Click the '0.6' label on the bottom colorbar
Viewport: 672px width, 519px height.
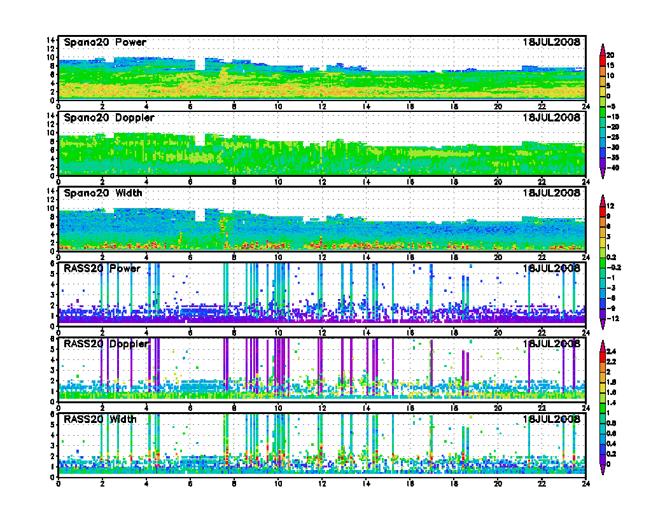pos(612,433)
